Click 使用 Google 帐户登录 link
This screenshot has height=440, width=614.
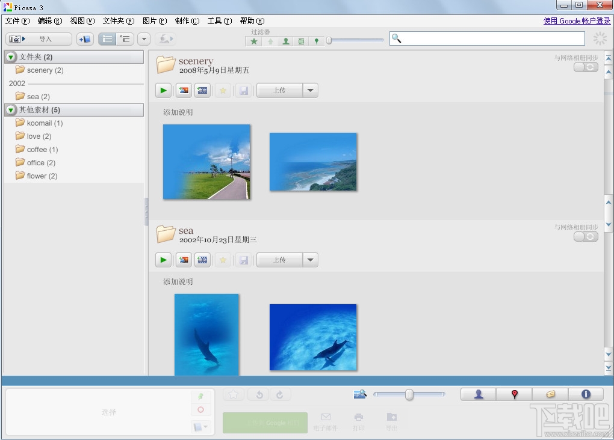(577, 21)
